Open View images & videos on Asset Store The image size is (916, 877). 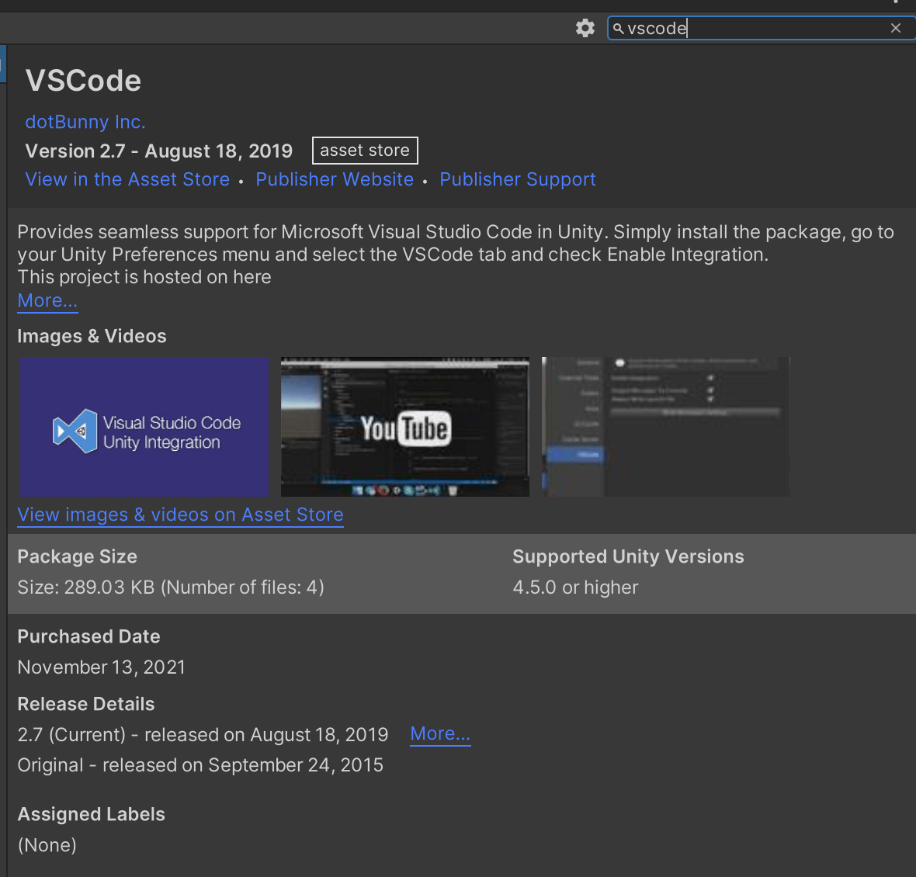pos(181,515)
